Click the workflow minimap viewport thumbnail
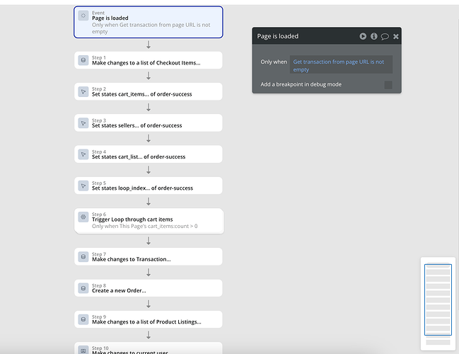 pos(438,299)
